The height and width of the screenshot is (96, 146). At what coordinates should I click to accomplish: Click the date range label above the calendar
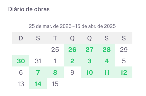click(x=72, y=26)
